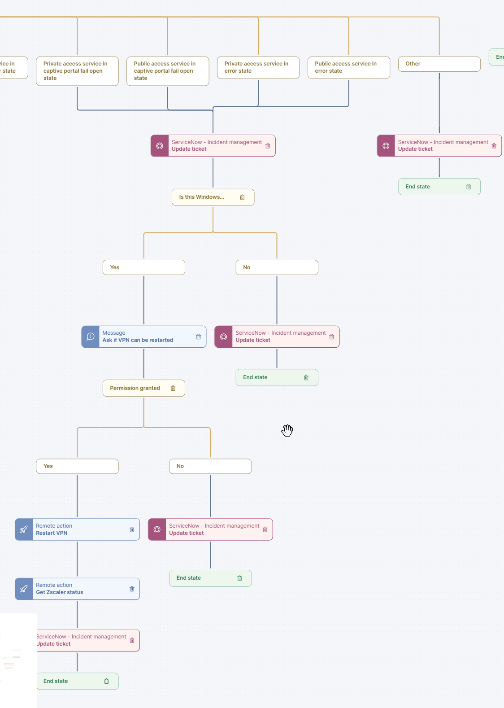Click the flow overview minimap in bottom left

pos(18,660)
